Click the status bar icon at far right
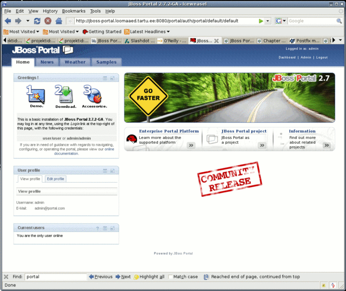The width and height of the screenshot is (346, 291). (333, 285)
